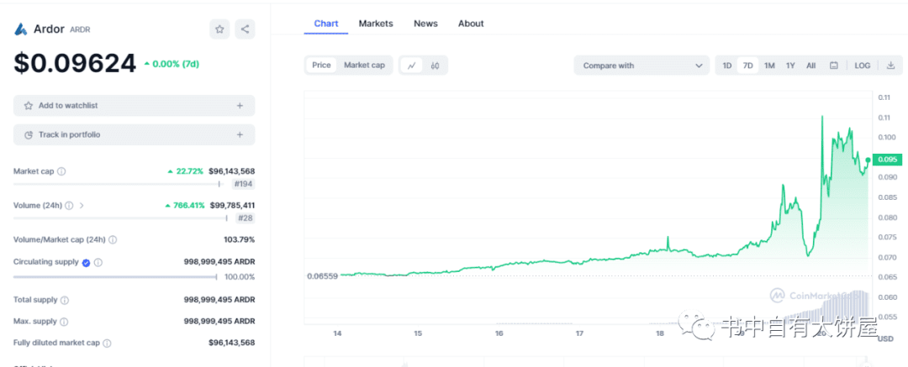Image resolution: width=908 pixels, height=367 pixels.
Task: Click the Circulating supply info icon
Action: (x=98, y=262)
